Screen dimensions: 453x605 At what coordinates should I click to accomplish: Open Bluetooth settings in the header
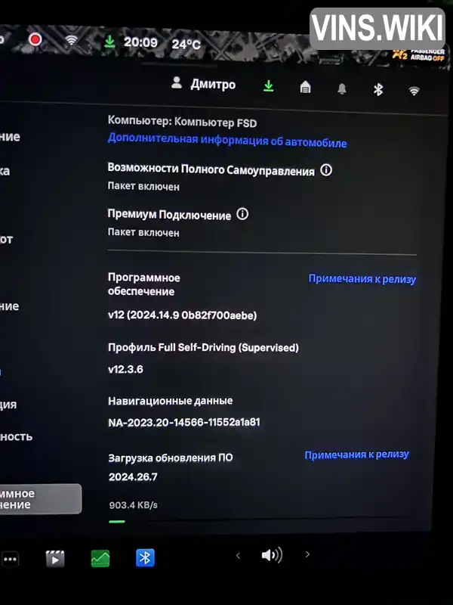point(378,89)
